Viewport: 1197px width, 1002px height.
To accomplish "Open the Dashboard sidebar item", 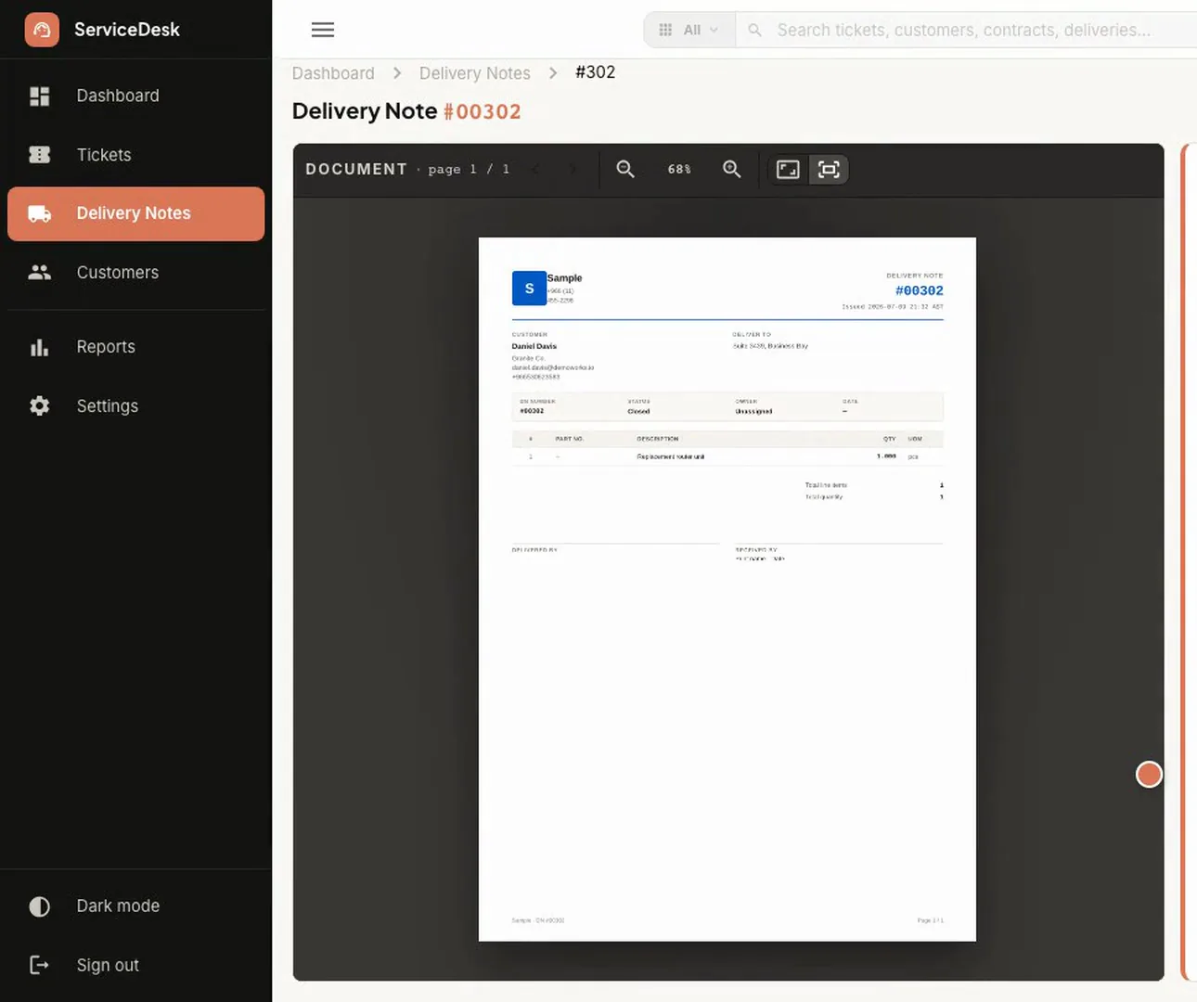I will click(135, 96).
